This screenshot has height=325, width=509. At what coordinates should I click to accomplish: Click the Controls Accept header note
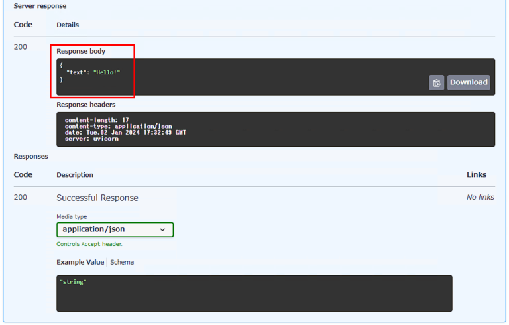(x=89, y=244)
